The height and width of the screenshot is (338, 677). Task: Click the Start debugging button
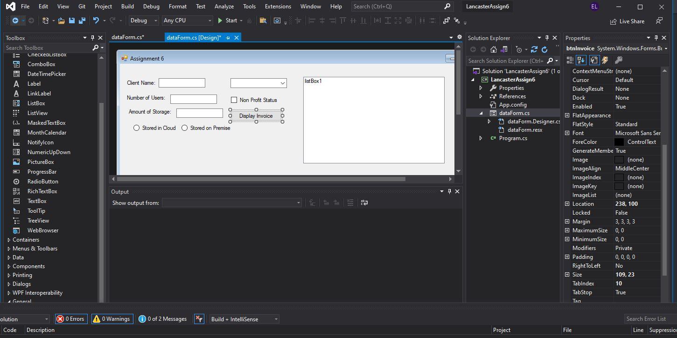[x=227, y=20]
